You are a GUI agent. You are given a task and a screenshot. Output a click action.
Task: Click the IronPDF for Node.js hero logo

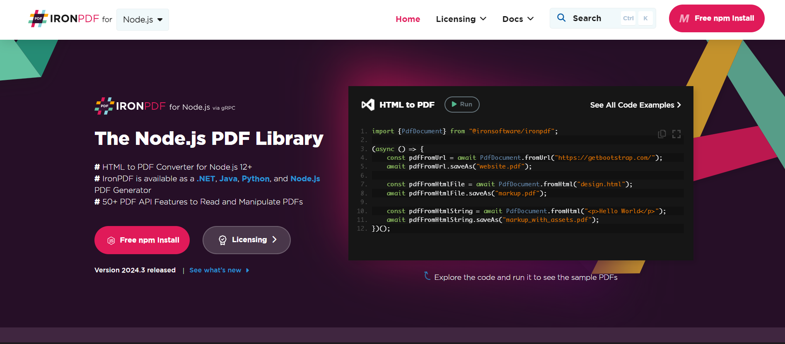pos(165,106)
